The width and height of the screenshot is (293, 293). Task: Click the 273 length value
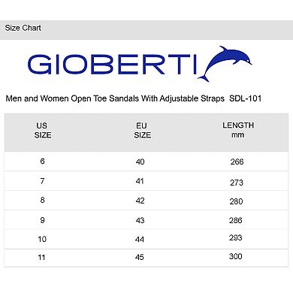pos(237,183)
